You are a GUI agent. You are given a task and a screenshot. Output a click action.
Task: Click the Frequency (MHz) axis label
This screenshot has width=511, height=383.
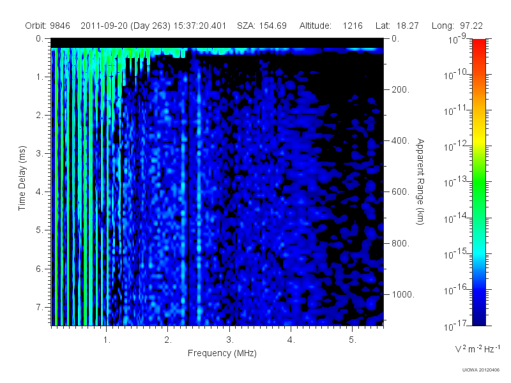(222, 353)
